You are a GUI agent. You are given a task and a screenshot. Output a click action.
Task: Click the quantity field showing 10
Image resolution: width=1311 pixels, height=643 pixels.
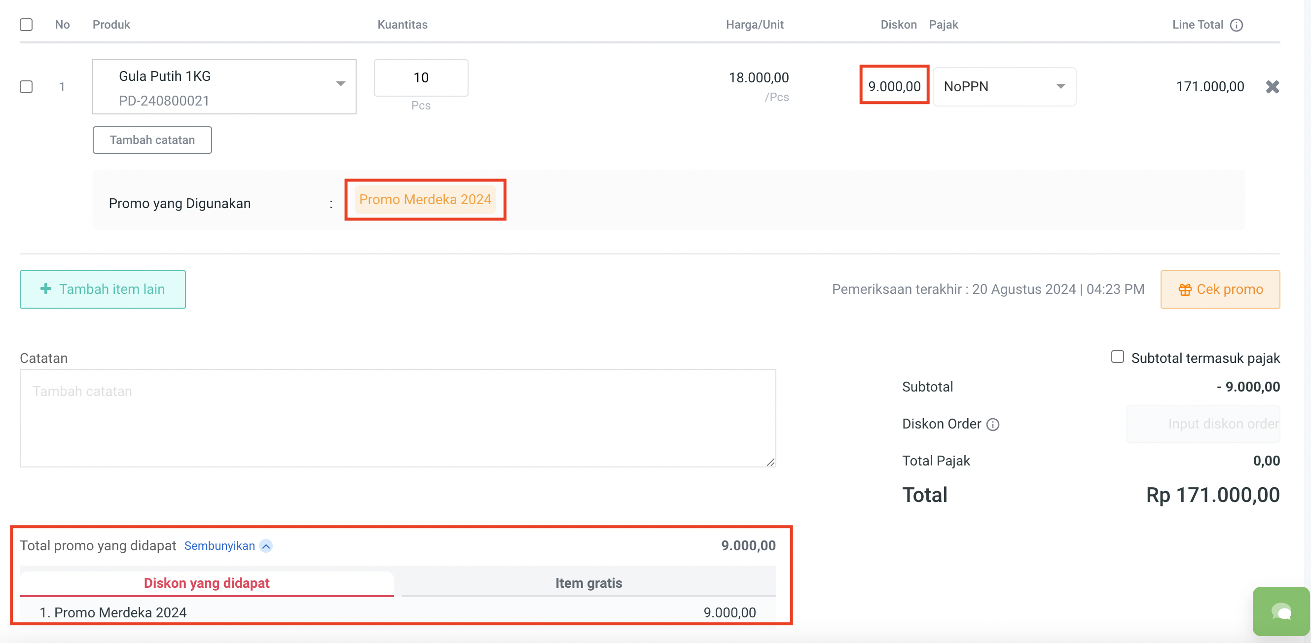click(421, 78)
